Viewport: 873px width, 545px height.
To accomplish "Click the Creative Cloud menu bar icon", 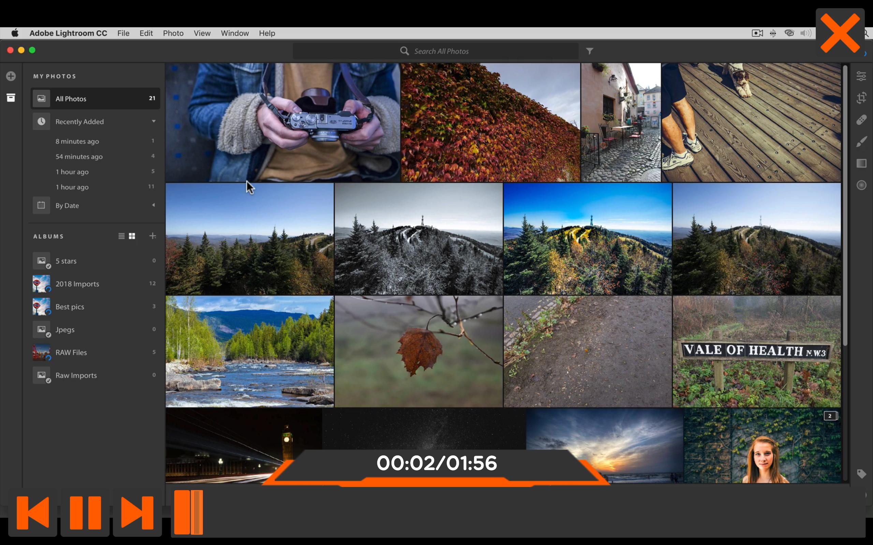I will click(789, 33).
